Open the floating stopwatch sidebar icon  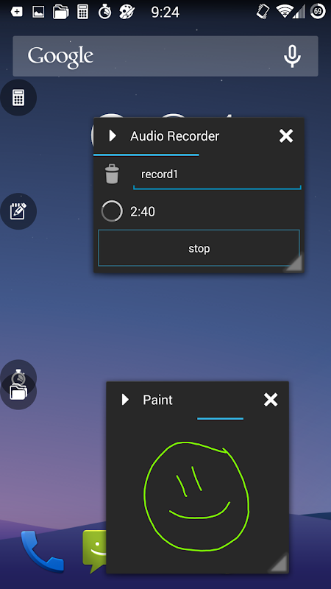point(18,374)
